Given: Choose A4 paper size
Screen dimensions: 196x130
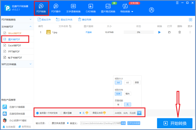Looking at the screenshot, I should (118, 82).
